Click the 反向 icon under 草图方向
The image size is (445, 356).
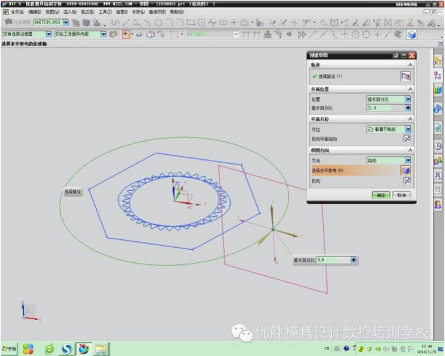407,181
